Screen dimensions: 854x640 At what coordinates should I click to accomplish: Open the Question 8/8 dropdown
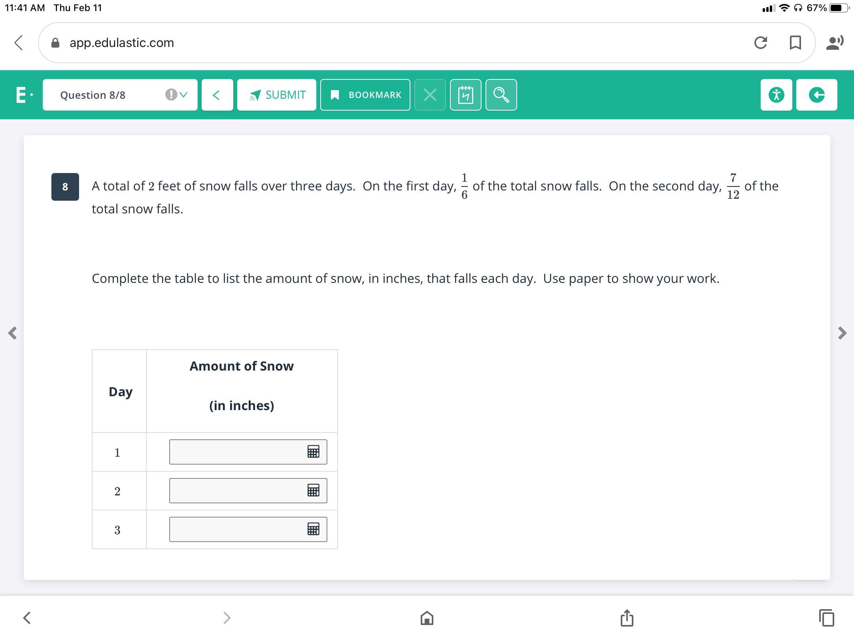pos(120,95)
